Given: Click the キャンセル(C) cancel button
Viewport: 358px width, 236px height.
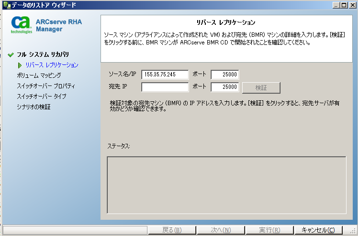Looking at the screenshot, I should (x=318, y=230).
